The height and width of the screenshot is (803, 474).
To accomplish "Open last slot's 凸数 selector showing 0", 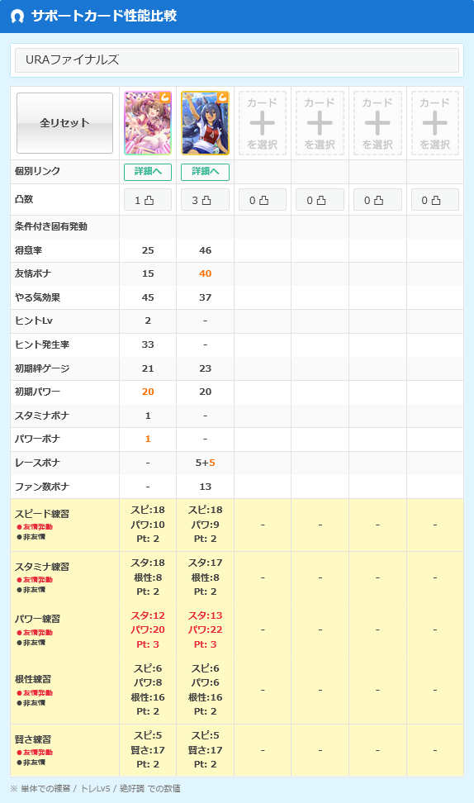I will coord(435,200).
